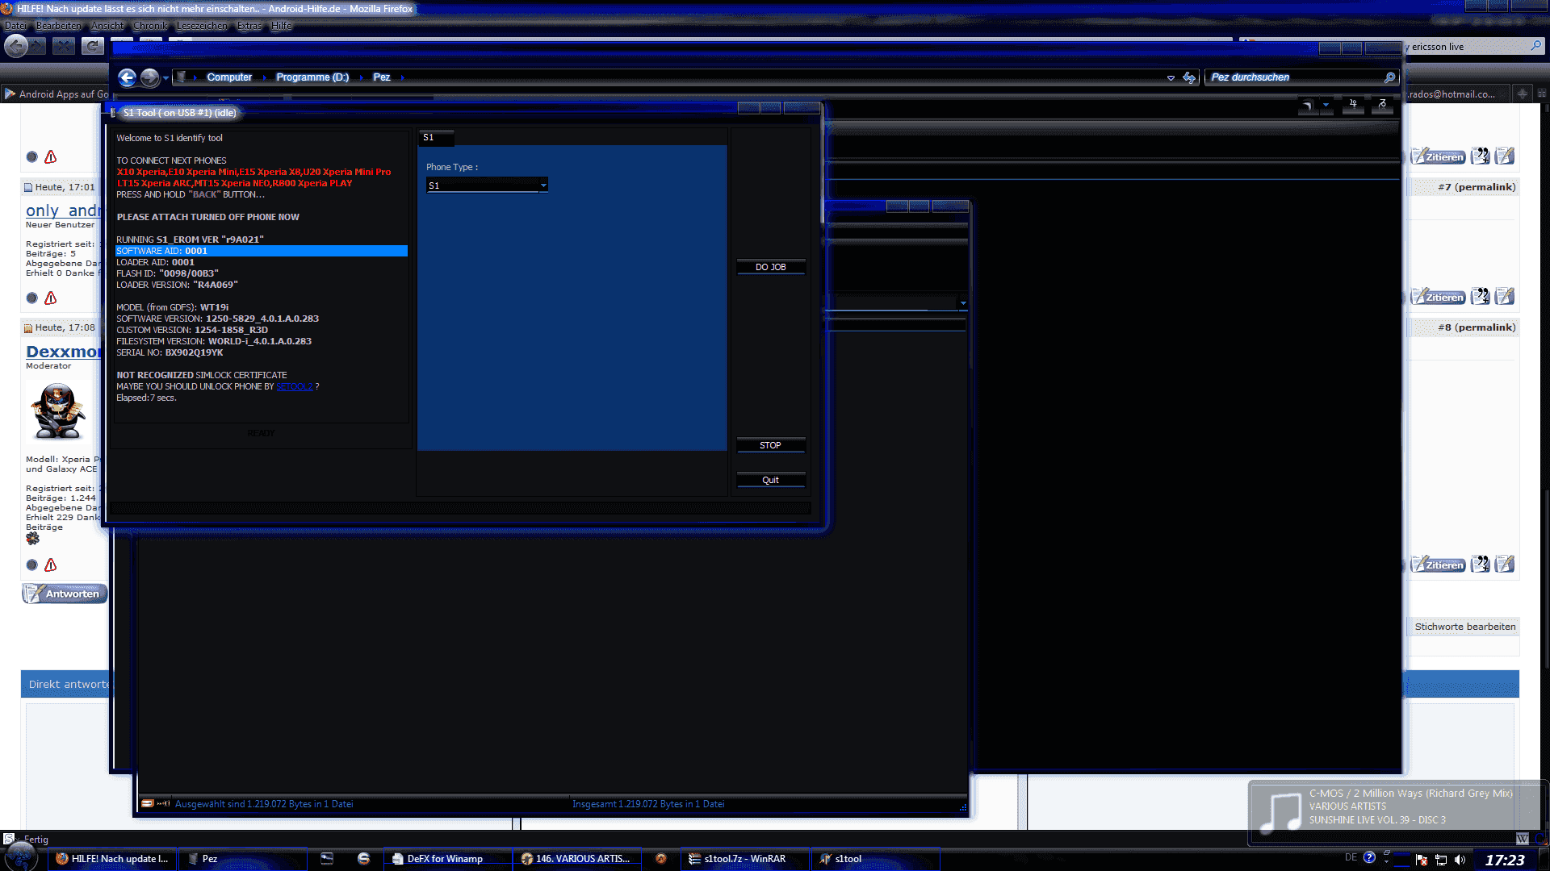Click the Pez breadcrumb in Explorer
Viewport: 1550px width, 871px height.
382,77
